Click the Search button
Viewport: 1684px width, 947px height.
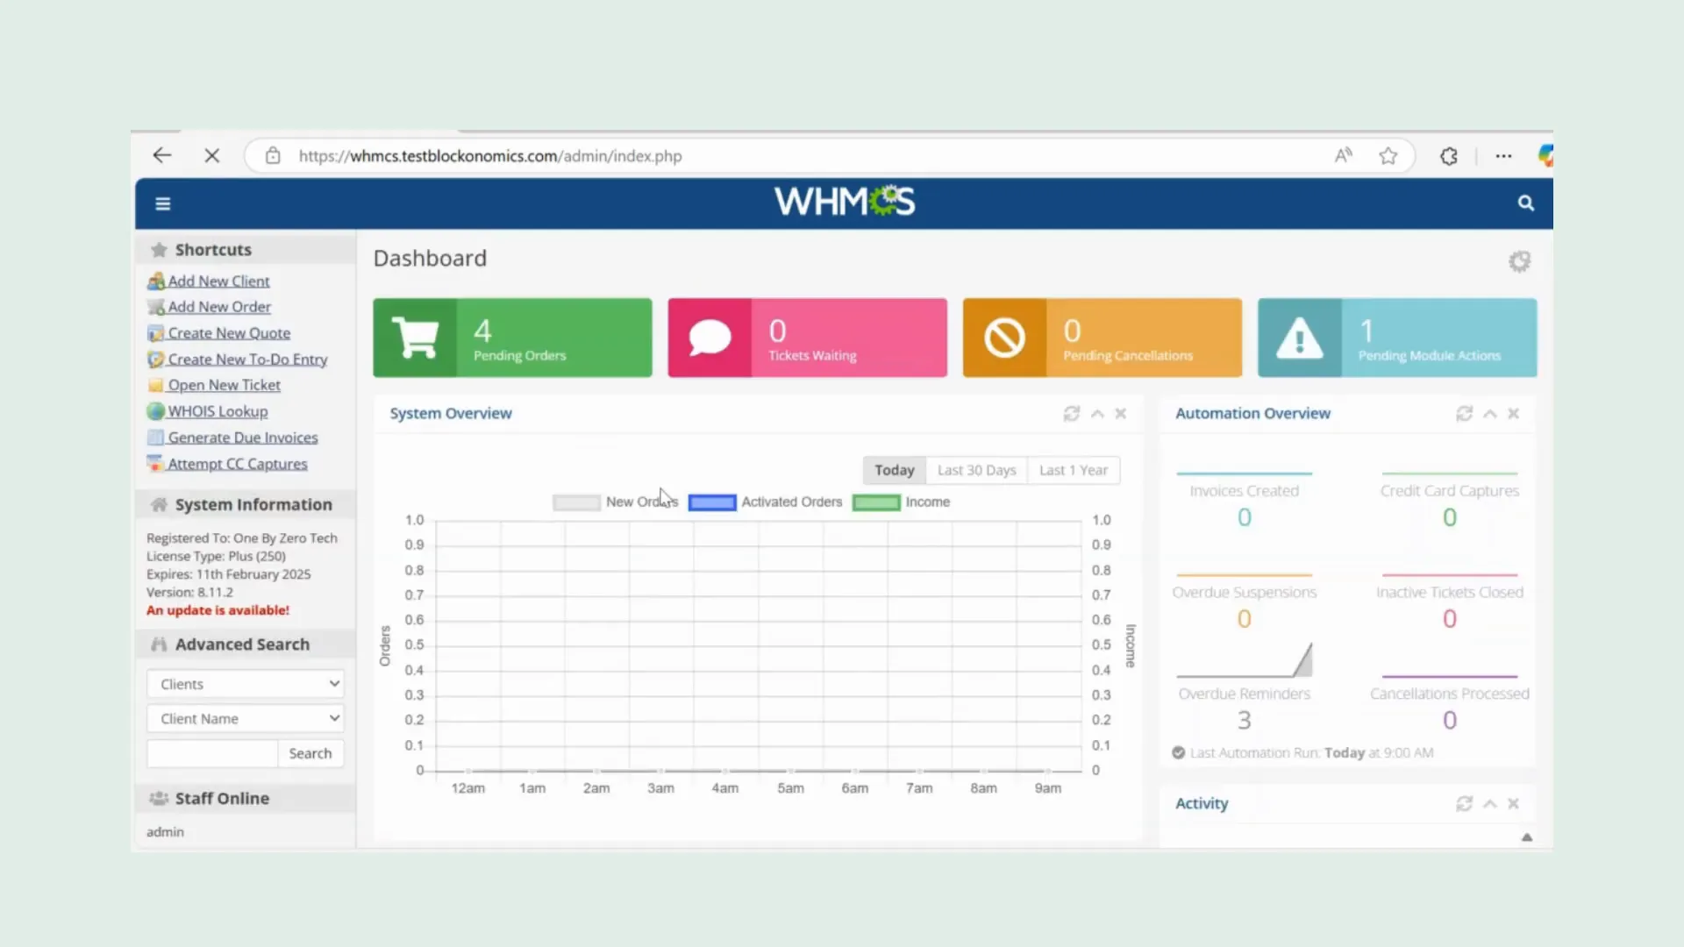coord(310,753)
